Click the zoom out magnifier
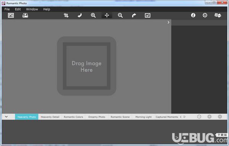229x146 pixels. point(120,15)
